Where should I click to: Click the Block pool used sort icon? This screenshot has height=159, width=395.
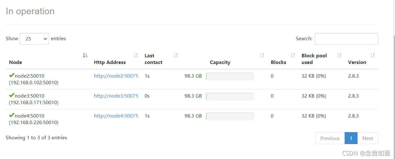(339, 55)
